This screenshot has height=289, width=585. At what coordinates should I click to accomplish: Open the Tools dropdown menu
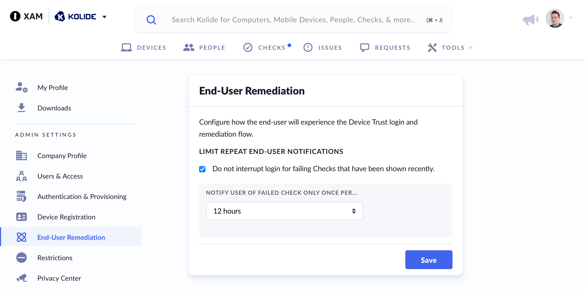tap(450, 48)
